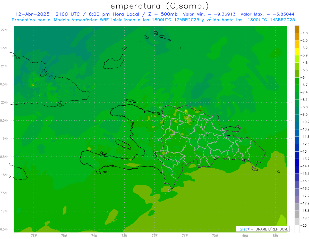Click the '-6.7' color scale value
This screenshot has height=239, width=309.
pyautogui.click(x=304, y=85)
